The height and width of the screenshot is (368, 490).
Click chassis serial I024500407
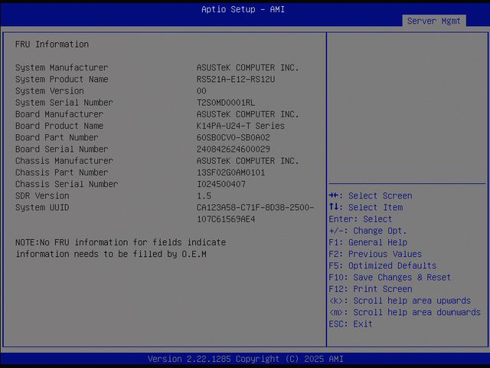[221, 184]
